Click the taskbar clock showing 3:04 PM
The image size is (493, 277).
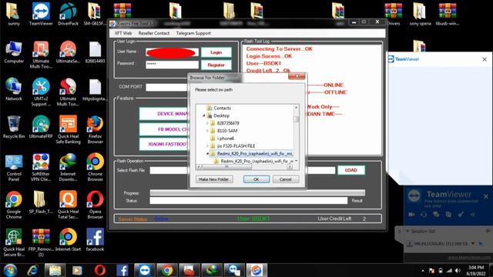[476, 270]
